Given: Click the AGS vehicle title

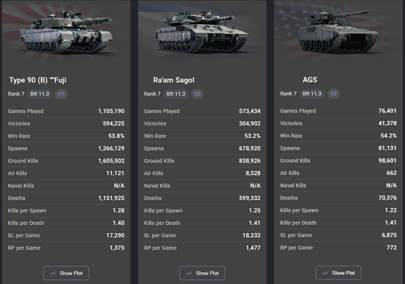Looking at the screenshot, I should click(310, 79).
